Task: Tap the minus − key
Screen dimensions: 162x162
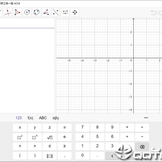Action: click(142, 137)
